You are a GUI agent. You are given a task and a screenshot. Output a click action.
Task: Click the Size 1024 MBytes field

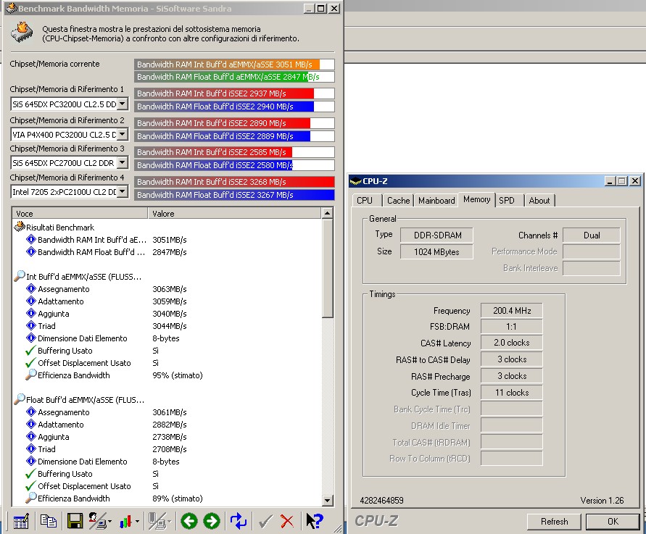coord(436,251)
